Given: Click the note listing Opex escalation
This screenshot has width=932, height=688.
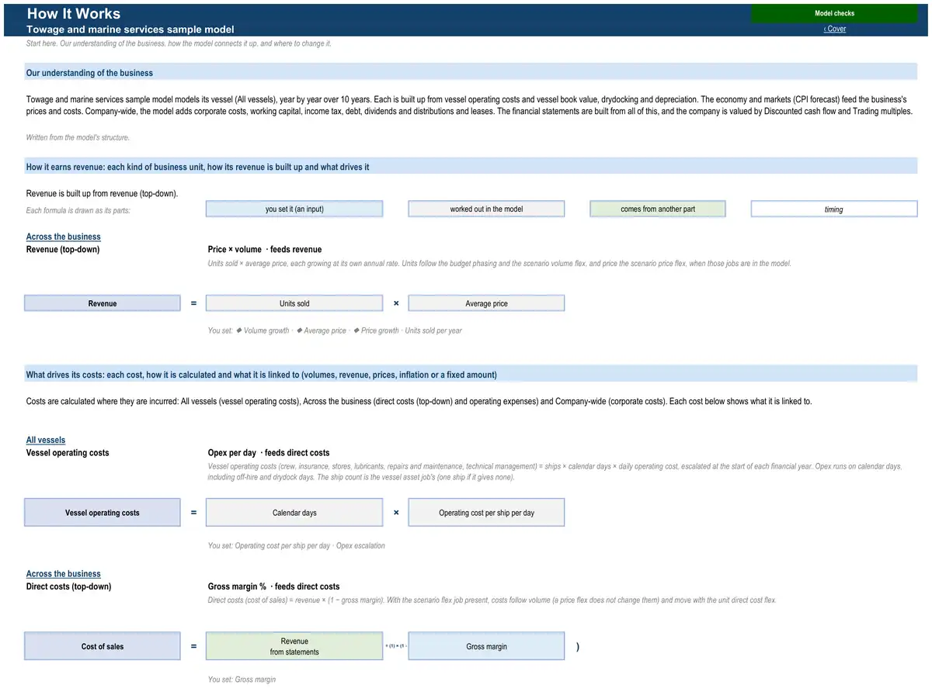Looking at the screenshot, I should click(297, 545).
